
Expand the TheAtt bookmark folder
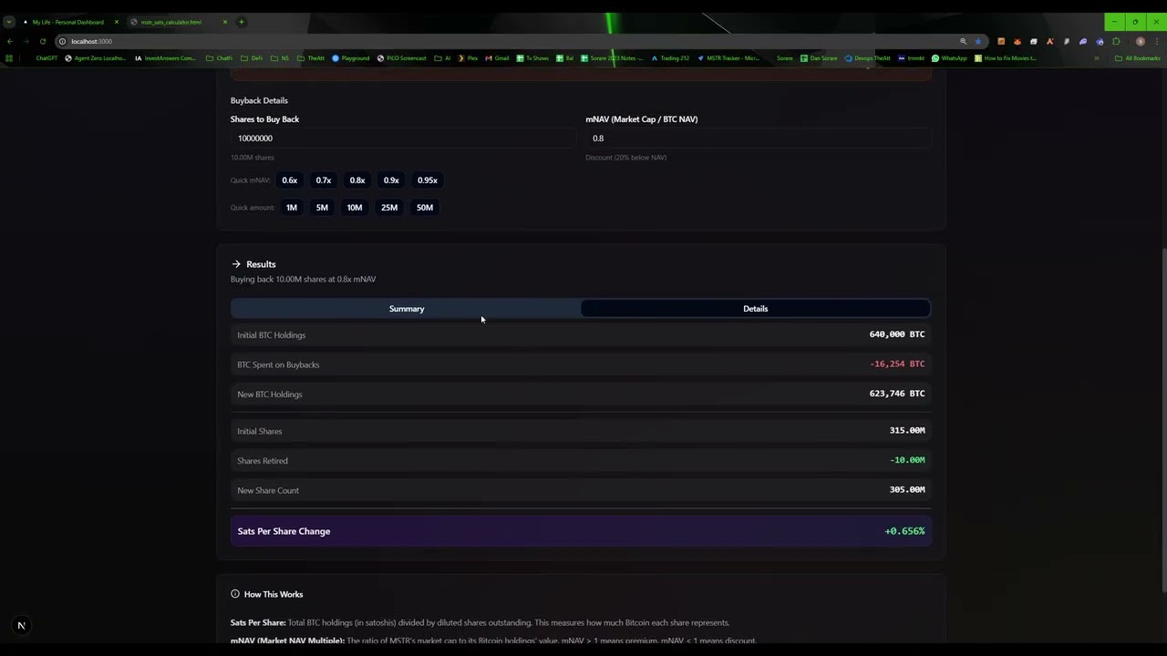tap(311, 58)
